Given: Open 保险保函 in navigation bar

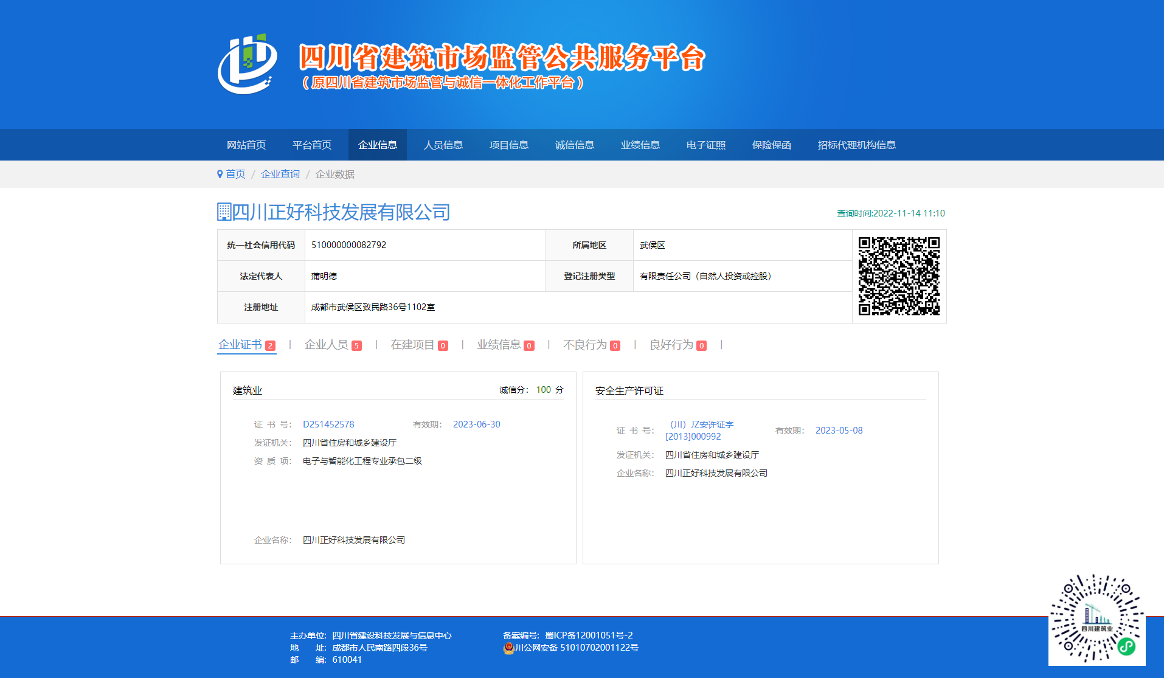Looking at the screenshot, I should 772,145.
